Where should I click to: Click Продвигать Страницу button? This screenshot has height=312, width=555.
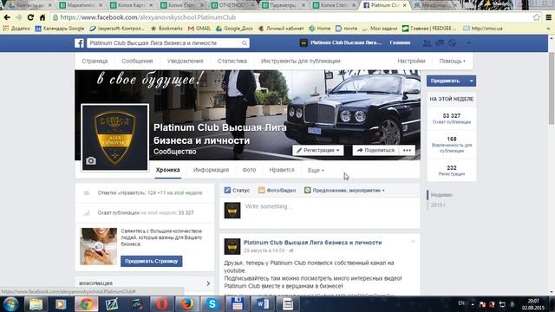(x=152, y=261)
